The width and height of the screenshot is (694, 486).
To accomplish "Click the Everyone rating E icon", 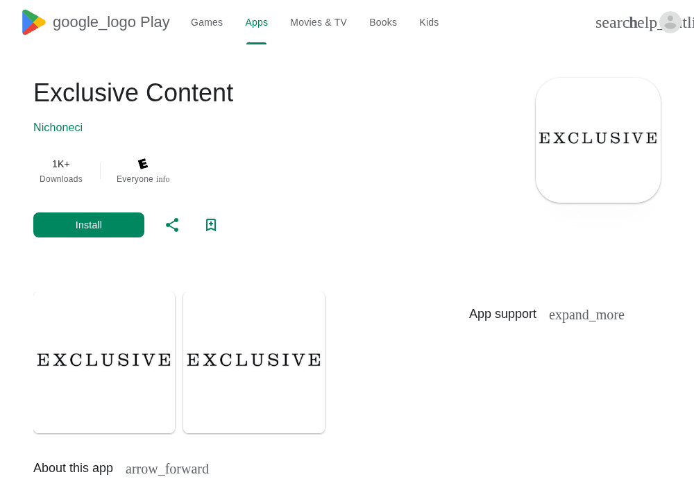I will [x=143, y=164].
